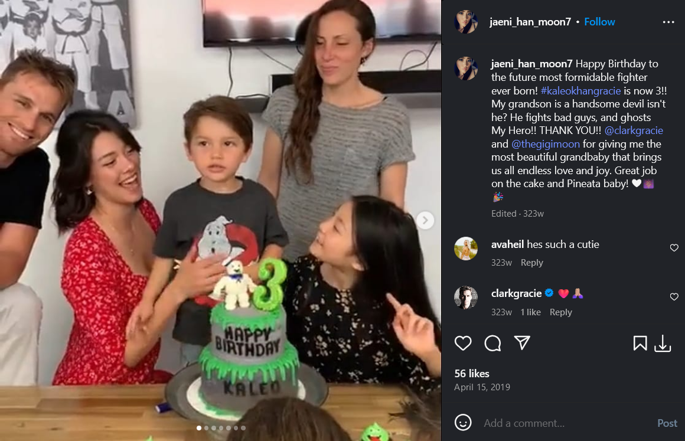Like the post with heart icon
The image size is (685, 441).
[463, 343]
